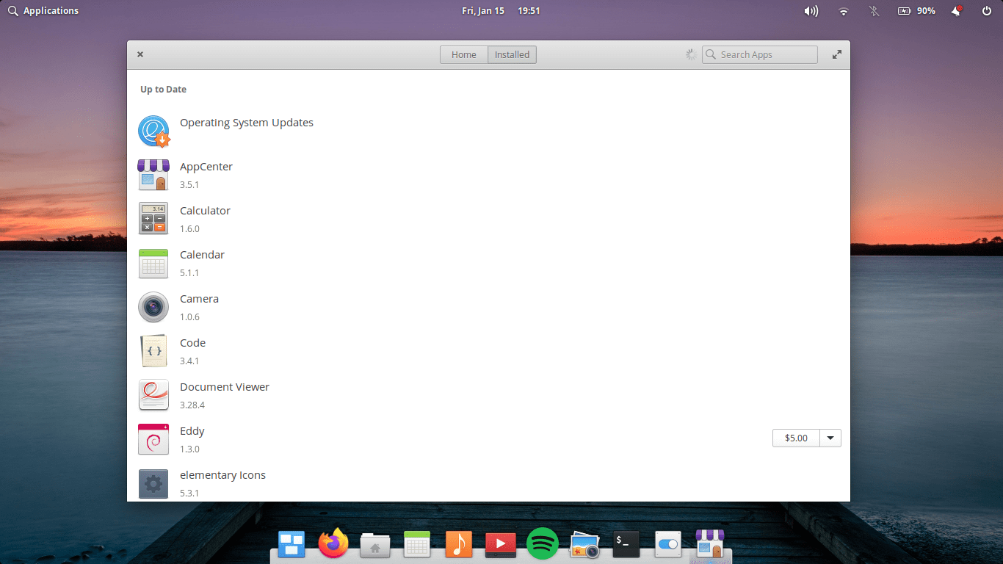This screenshot has height=564, width=1003.
Task: Open Multitasking View from the dock
Action: [292, 544]
